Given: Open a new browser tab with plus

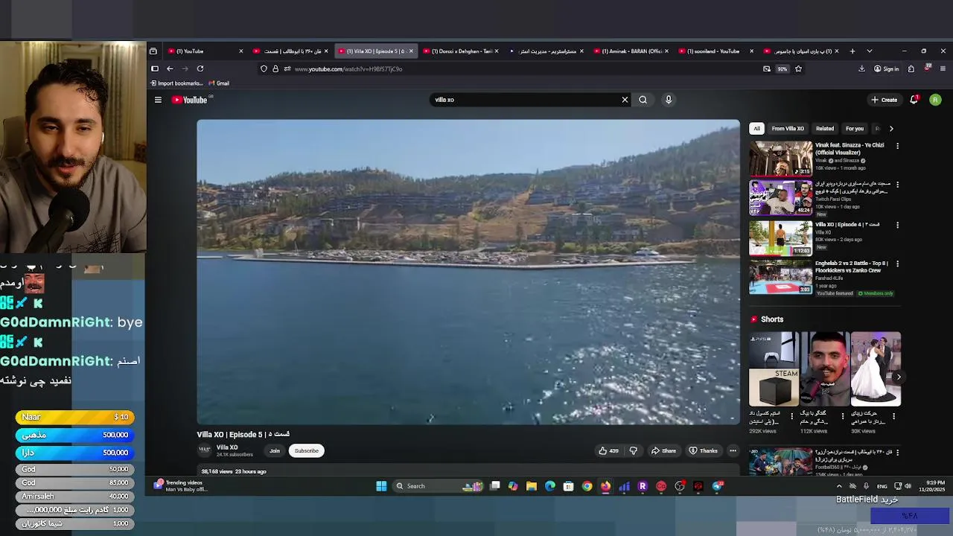Looking at the screenshot, I should click(x=852, y=51).
